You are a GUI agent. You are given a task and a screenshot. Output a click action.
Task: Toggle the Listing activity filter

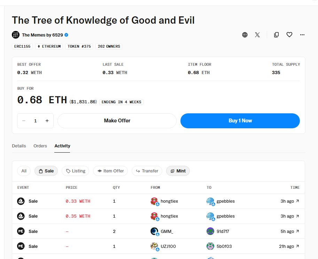[x=76, y=171]
